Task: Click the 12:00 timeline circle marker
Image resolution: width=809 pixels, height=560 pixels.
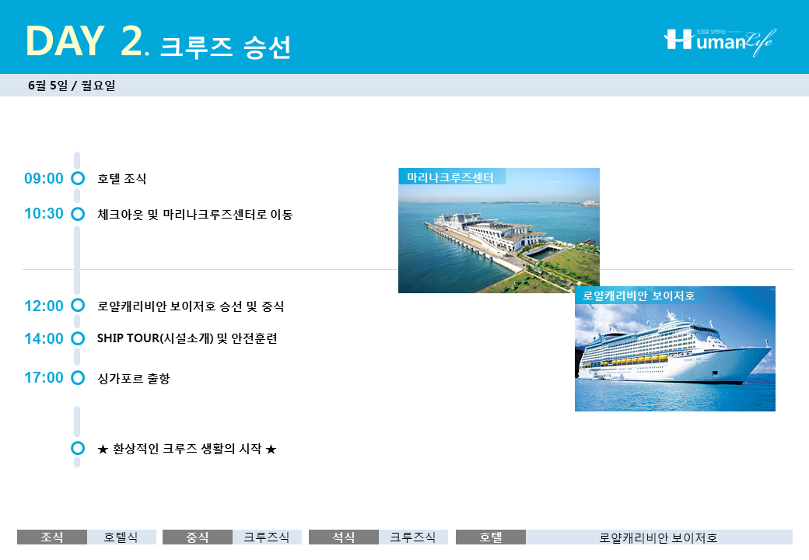Action: pos(78,305)
